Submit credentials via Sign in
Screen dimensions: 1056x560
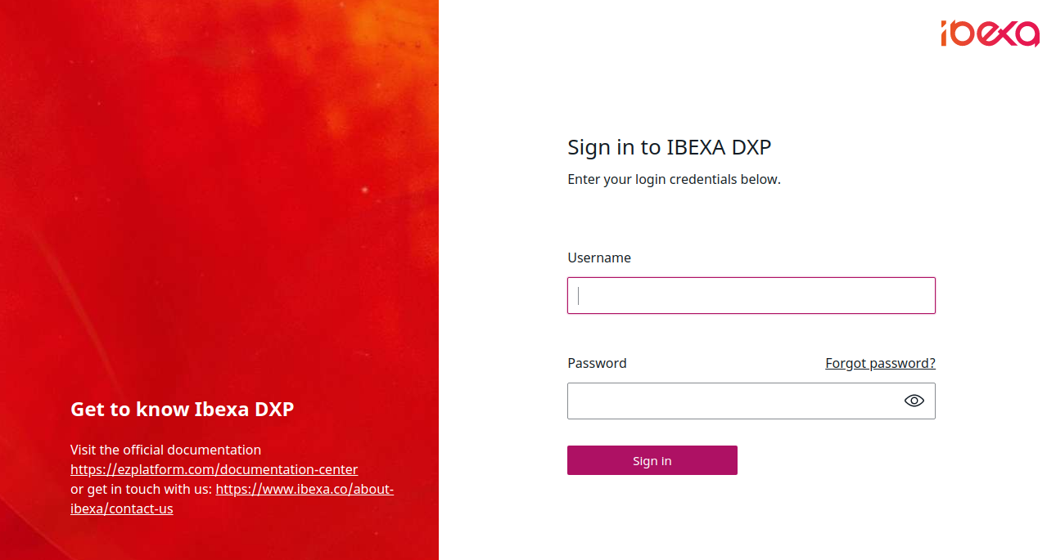(x=652, y=460)
